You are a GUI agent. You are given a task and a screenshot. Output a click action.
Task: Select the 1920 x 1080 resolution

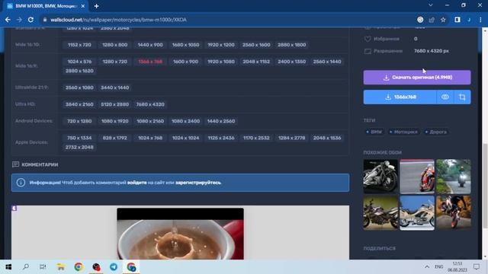tap(221, 62)
